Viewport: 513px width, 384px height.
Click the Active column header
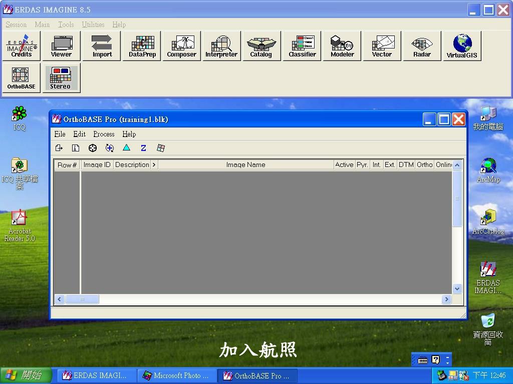tap(344, 165)
